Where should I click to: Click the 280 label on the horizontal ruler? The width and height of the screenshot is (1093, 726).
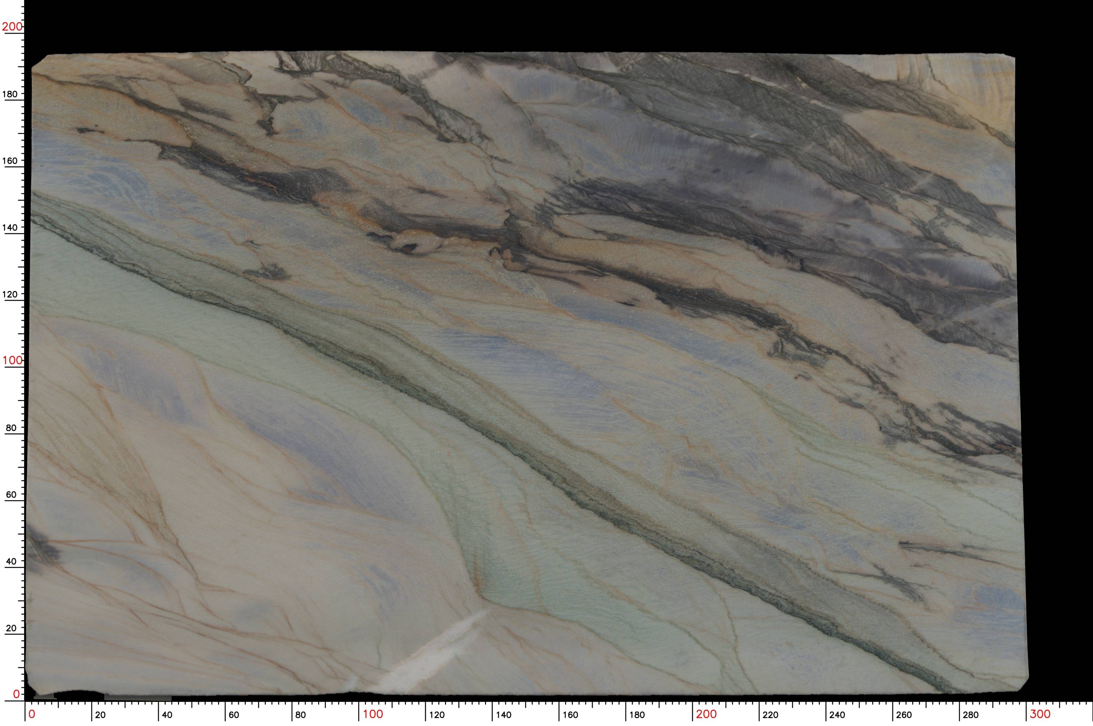point(971,715)
